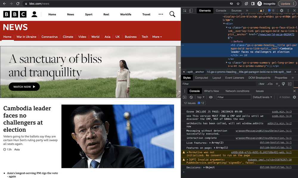Open the Climate news section
This screenshot has height=178, width=298.
pos(68,37)
